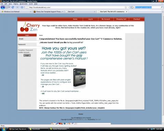Screen dimensions: 164x131
Task: Go back with the Firefox back arrow
Action: coord(3,8)
